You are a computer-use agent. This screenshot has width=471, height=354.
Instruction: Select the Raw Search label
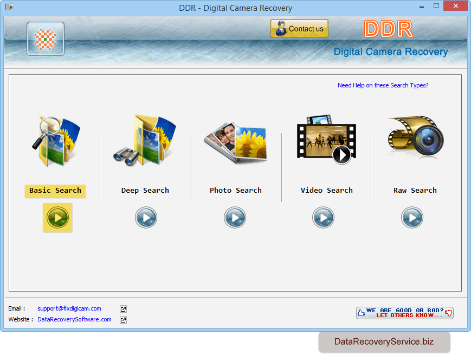pyautogui.click(x=415, y=191)
